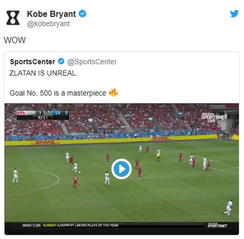
Task: Click the WOW tweet text
Action: (15, 40)
